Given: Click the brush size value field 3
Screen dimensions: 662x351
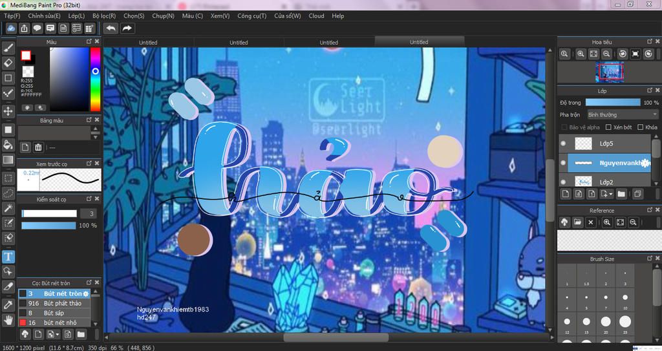Looking at the screenshot, I should 88,214.
